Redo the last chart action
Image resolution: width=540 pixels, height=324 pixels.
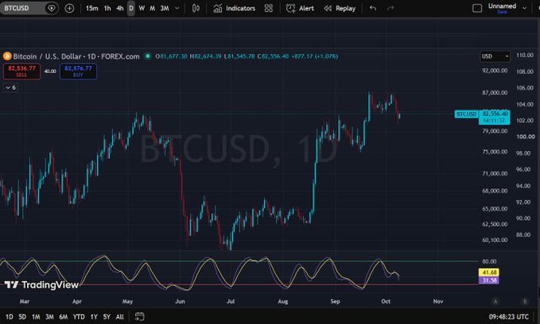click(390, 8)
